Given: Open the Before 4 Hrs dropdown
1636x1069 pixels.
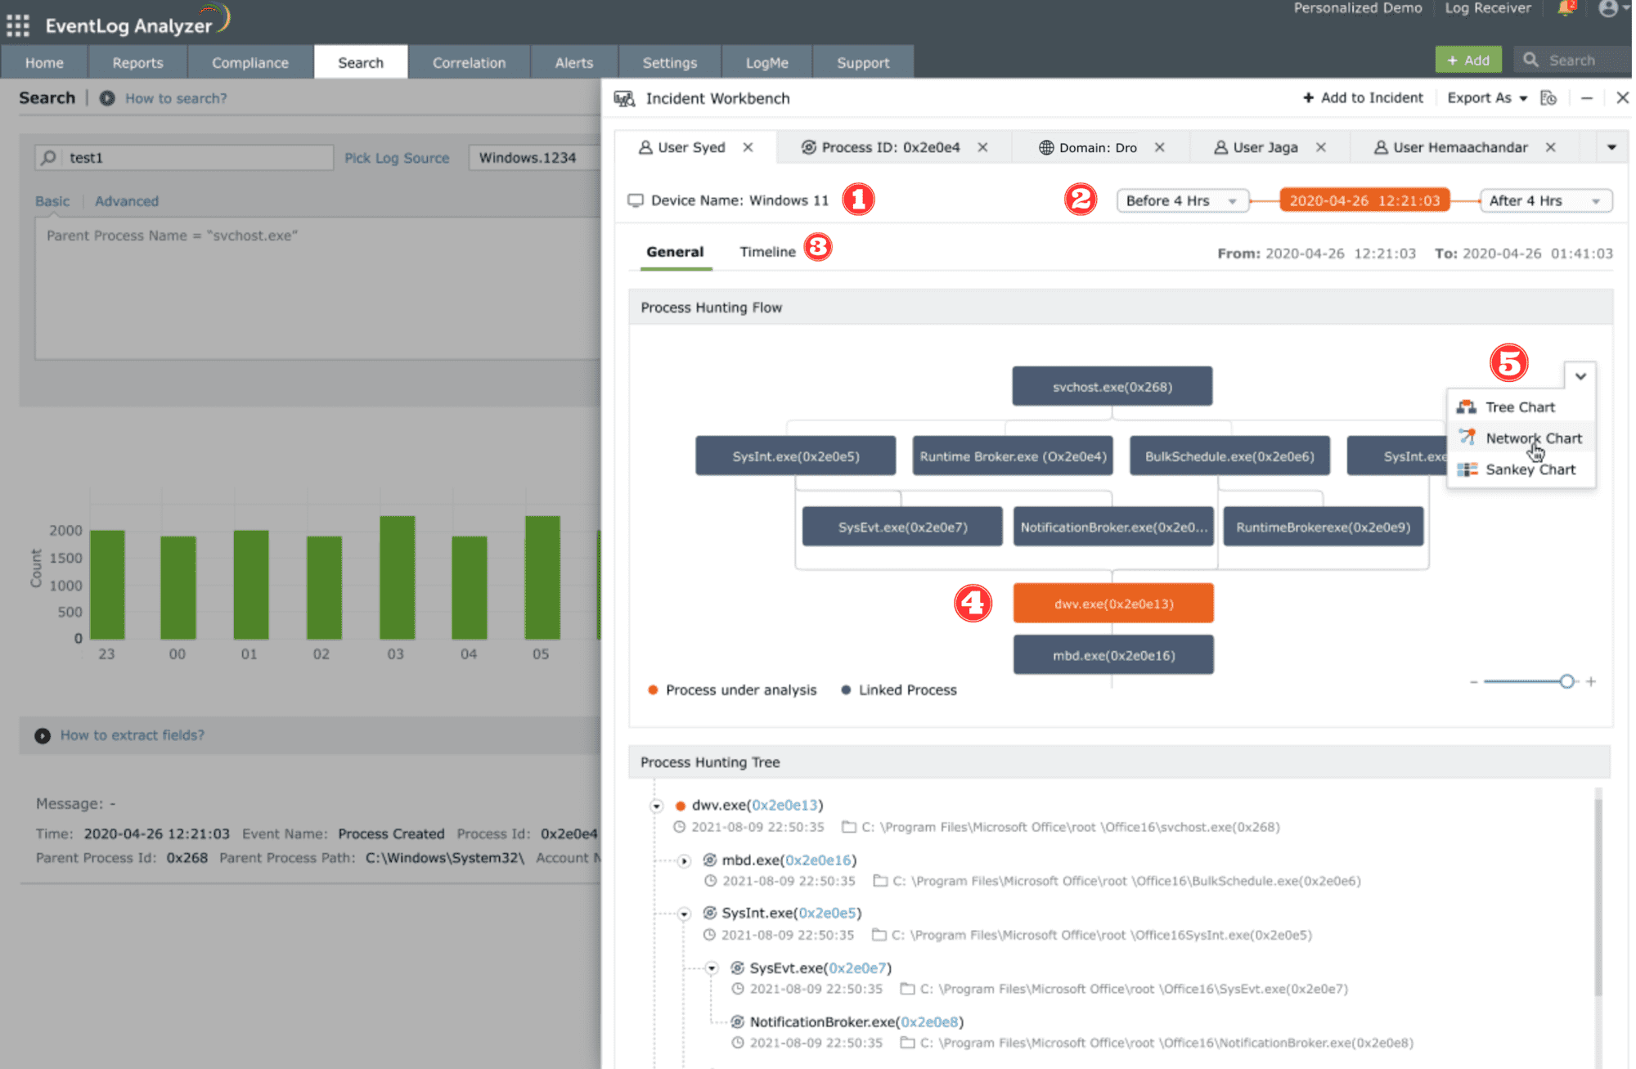Looking at the screenshot, I should click(1182, 201).
